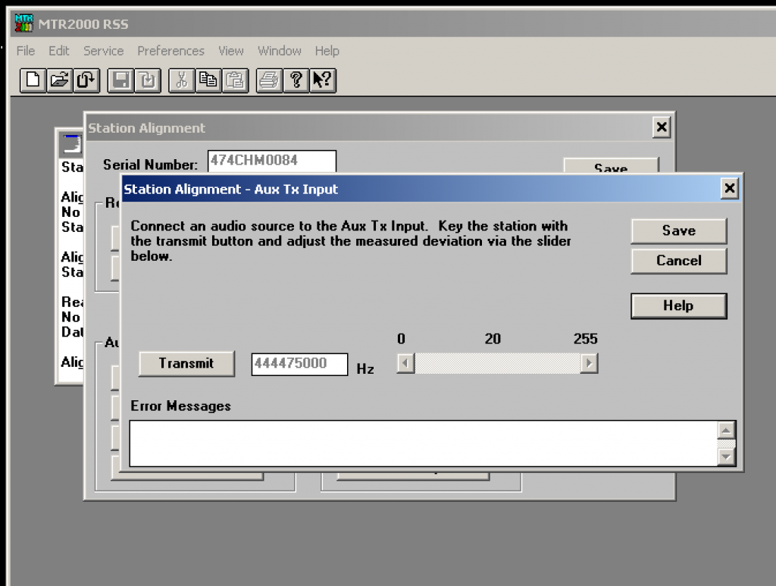Viewport: 776px width, 586px height.
Task: Click Error Messages scroll down arrow
Action: click(726, 457)
